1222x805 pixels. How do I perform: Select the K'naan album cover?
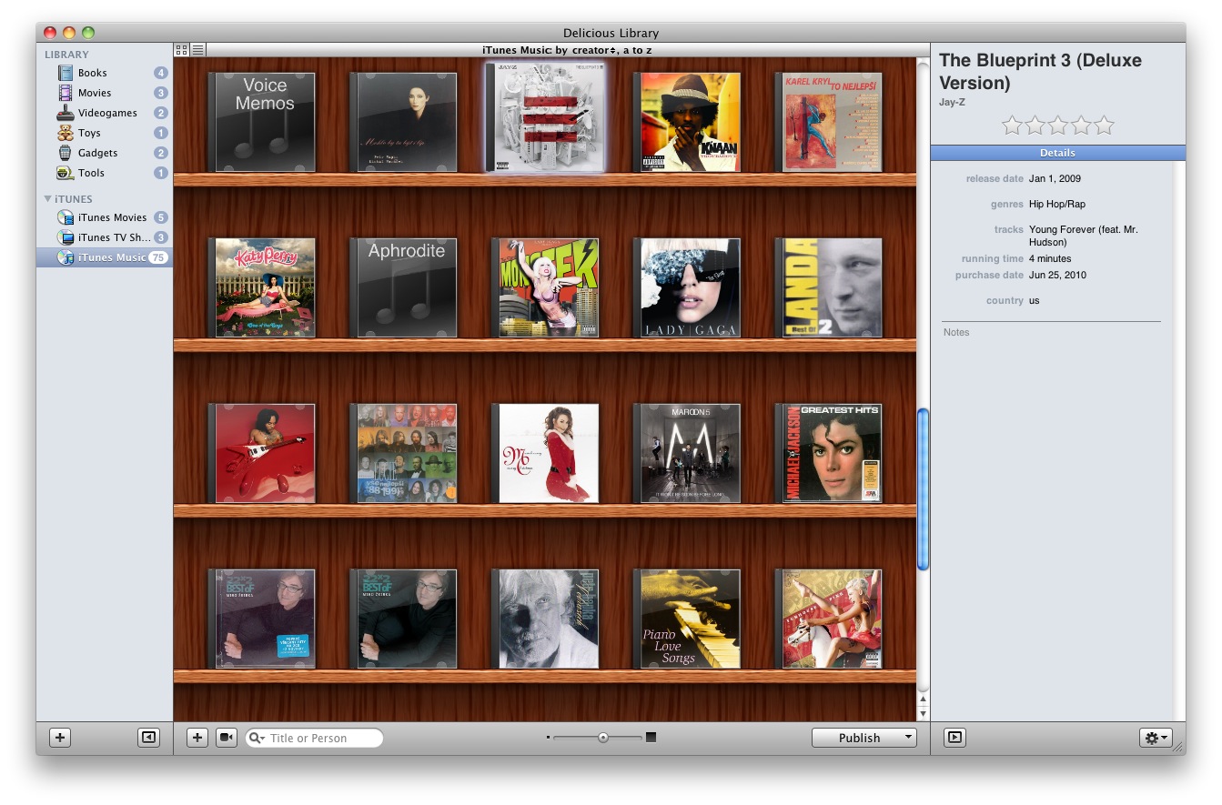point(687,122)
